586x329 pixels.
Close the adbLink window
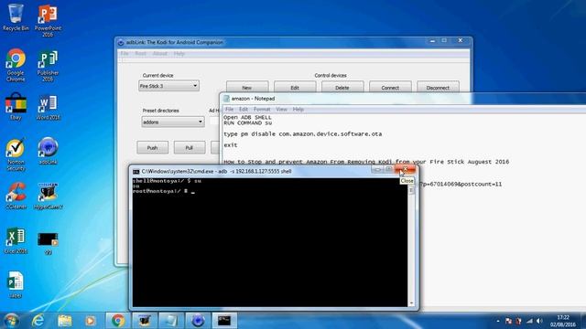point(461,40)
